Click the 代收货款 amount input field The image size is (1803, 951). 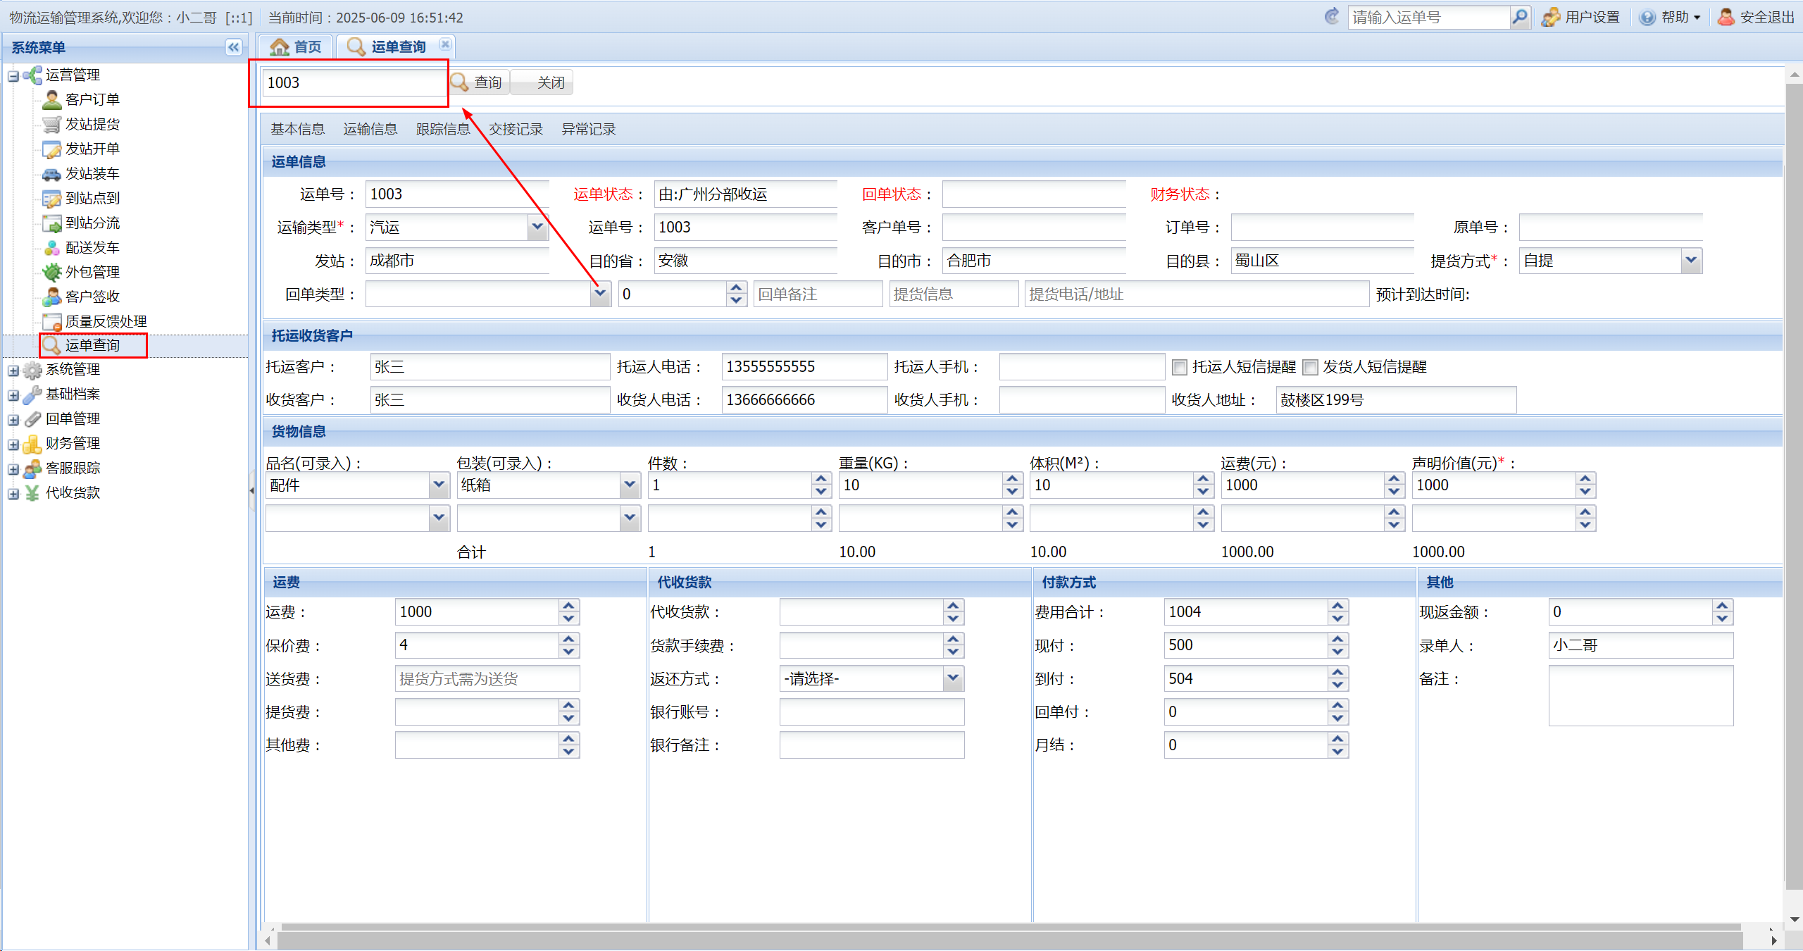(x=861, y=611)
